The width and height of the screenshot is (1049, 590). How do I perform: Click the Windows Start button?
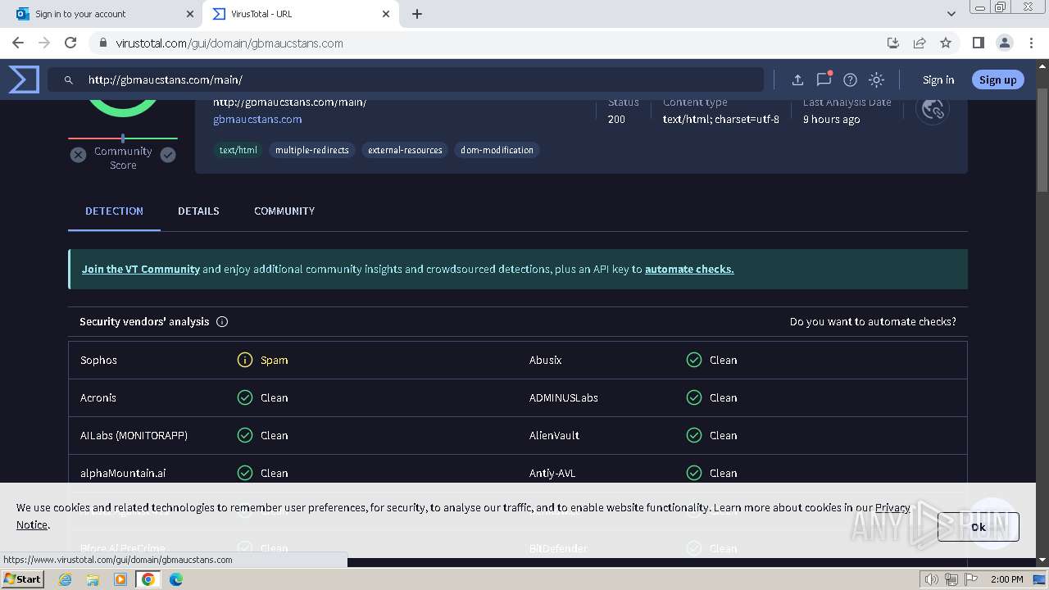pyautogui.click(x=22, y=579)
